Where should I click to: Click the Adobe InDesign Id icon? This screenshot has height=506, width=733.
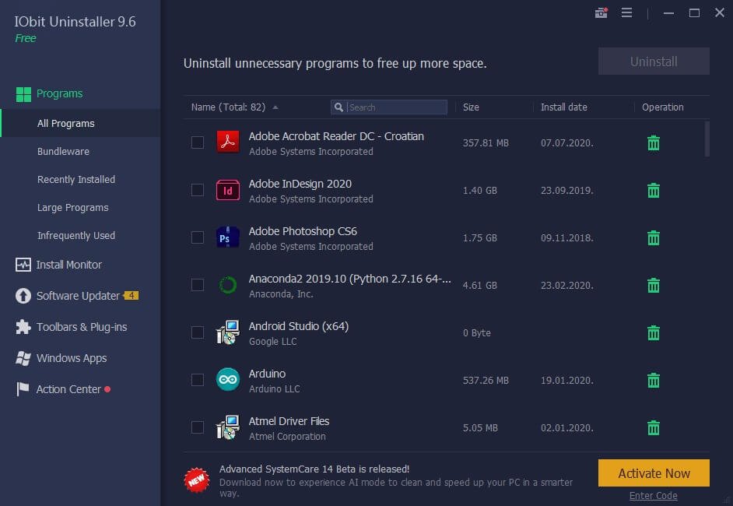228,191
